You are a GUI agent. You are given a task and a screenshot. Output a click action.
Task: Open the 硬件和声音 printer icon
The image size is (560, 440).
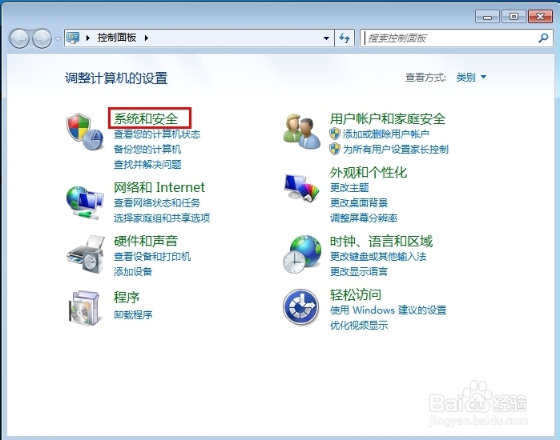(86, 254)
